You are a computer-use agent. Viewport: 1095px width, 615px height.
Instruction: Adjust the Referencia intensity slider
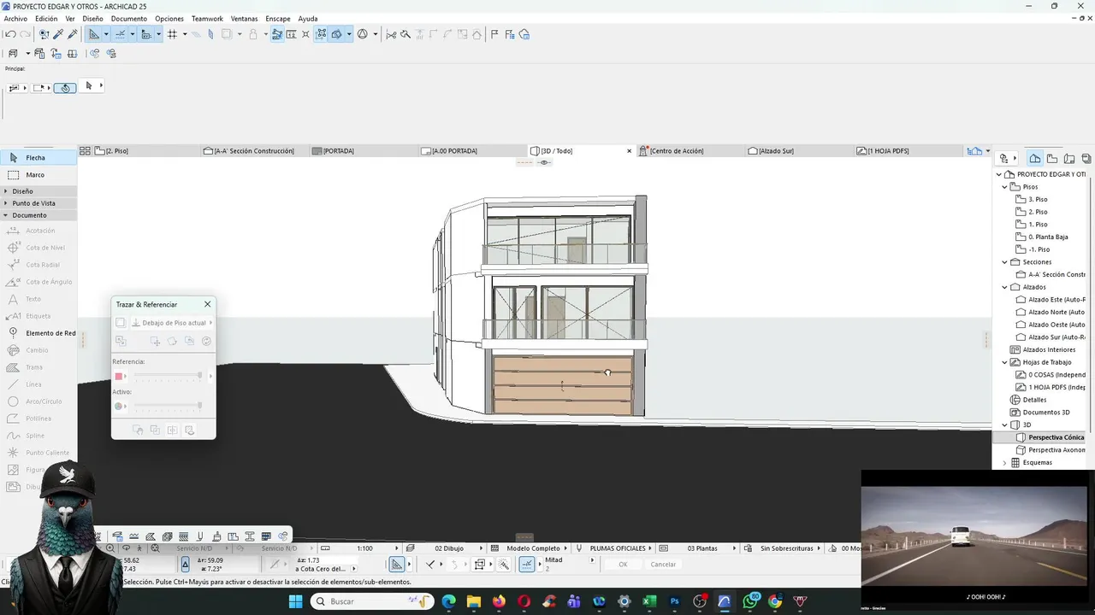[x=168, y=376]
